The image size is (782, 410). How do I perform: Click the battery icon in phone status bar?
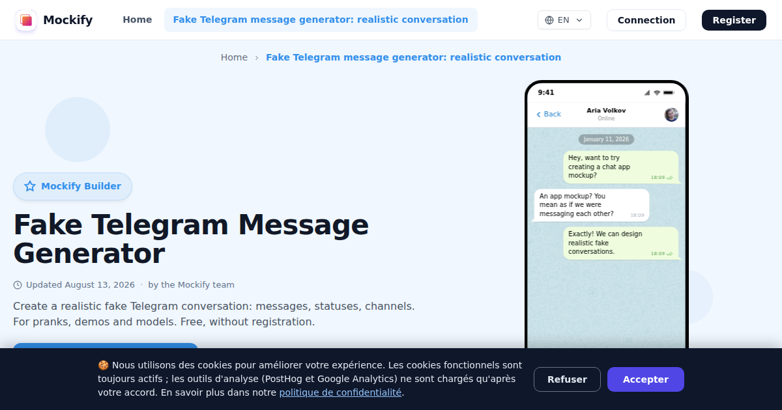pos(669,92)
